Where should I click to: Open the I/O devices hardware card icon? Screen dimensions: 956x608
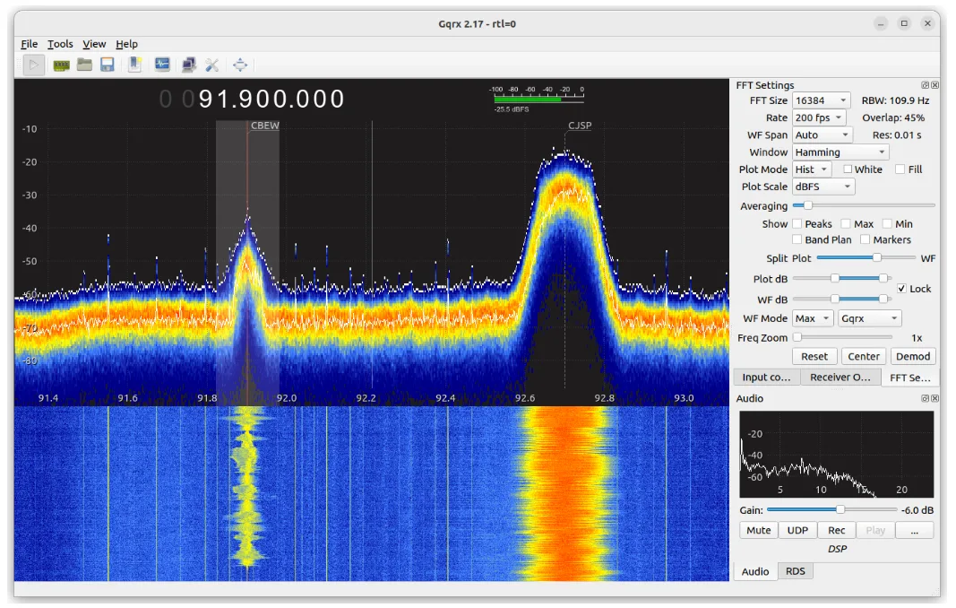point(61,65)
